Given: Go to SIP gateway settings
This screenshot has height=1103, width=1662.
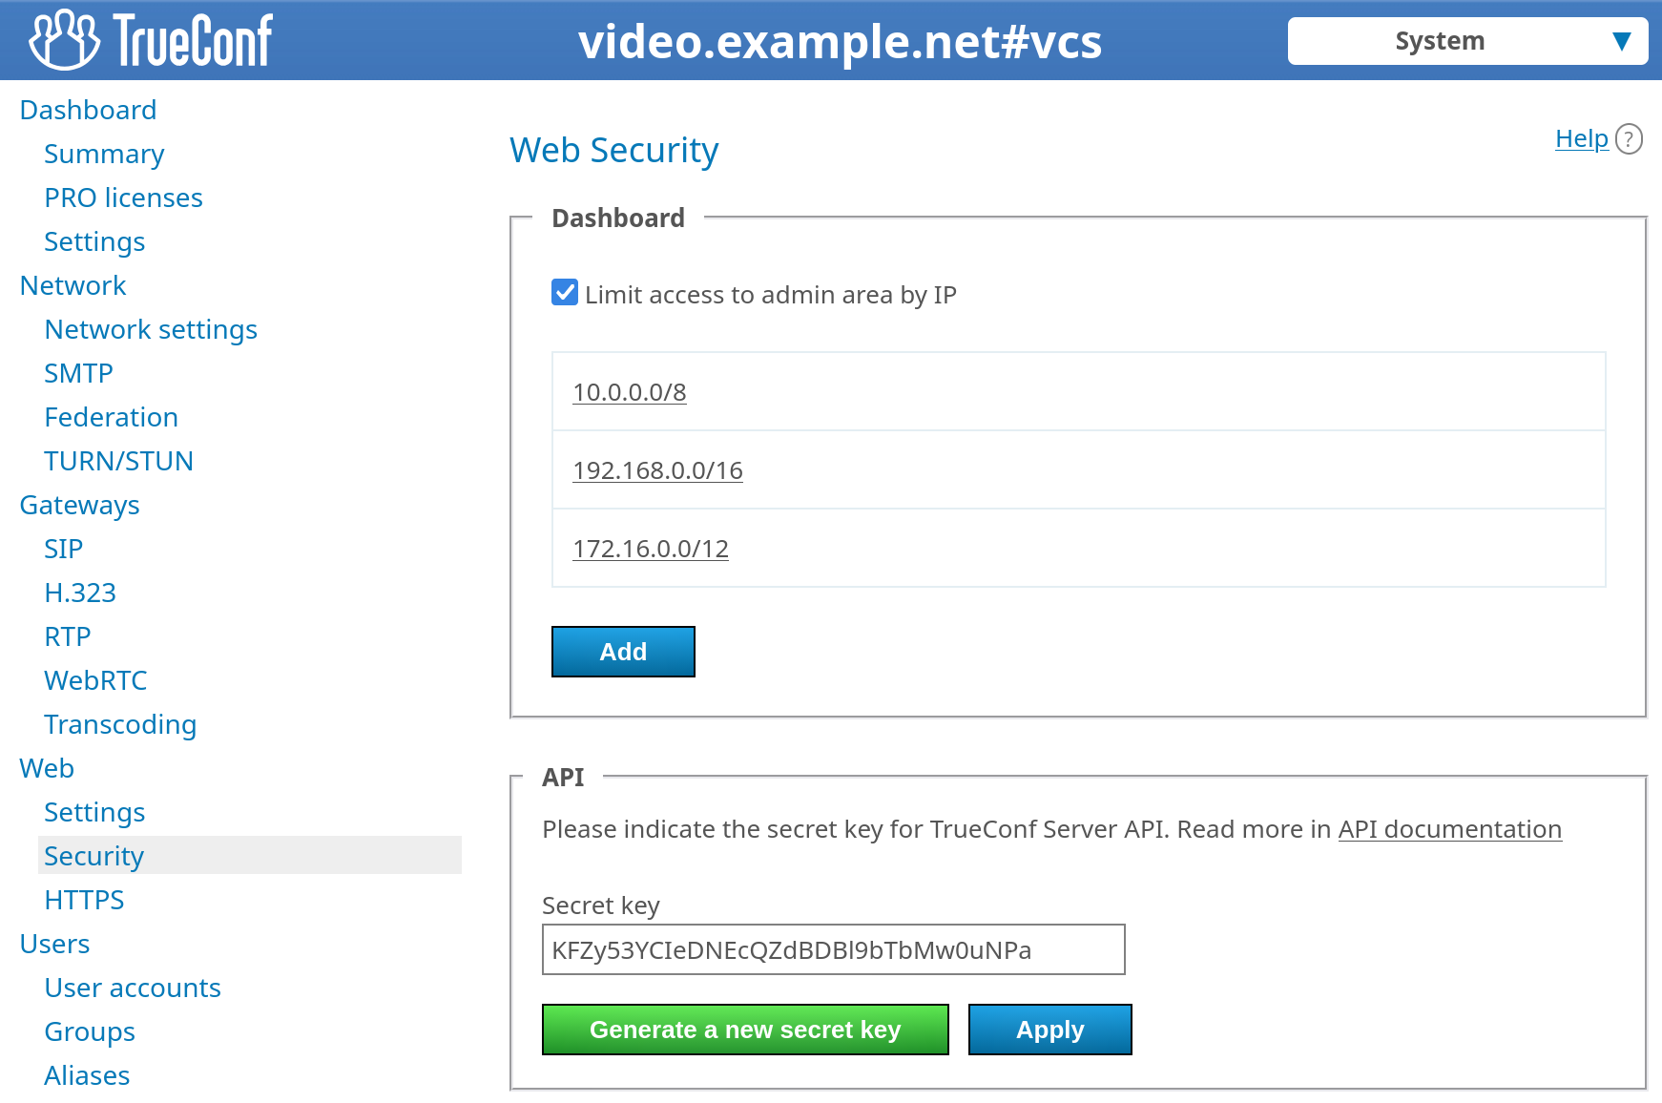Looking at the screenshot, I should point(63,549).
